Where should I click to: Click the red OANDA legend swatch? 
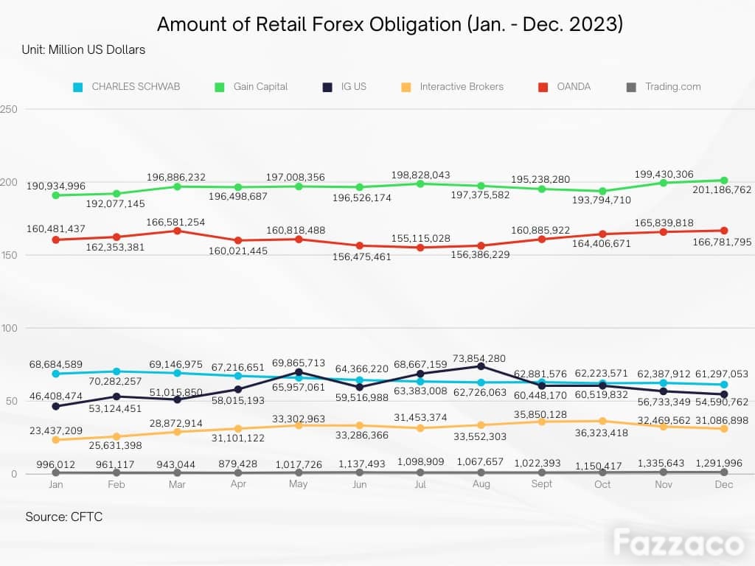tap(543, 87)
